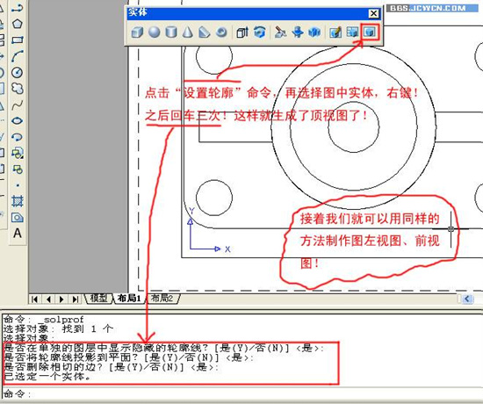Activate the Revolve tool
This screenshot has height=404, width=483.
point(260,32)
